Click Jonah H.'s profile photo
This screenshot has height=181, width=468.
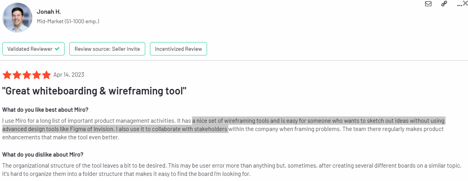tap(17, 18)
